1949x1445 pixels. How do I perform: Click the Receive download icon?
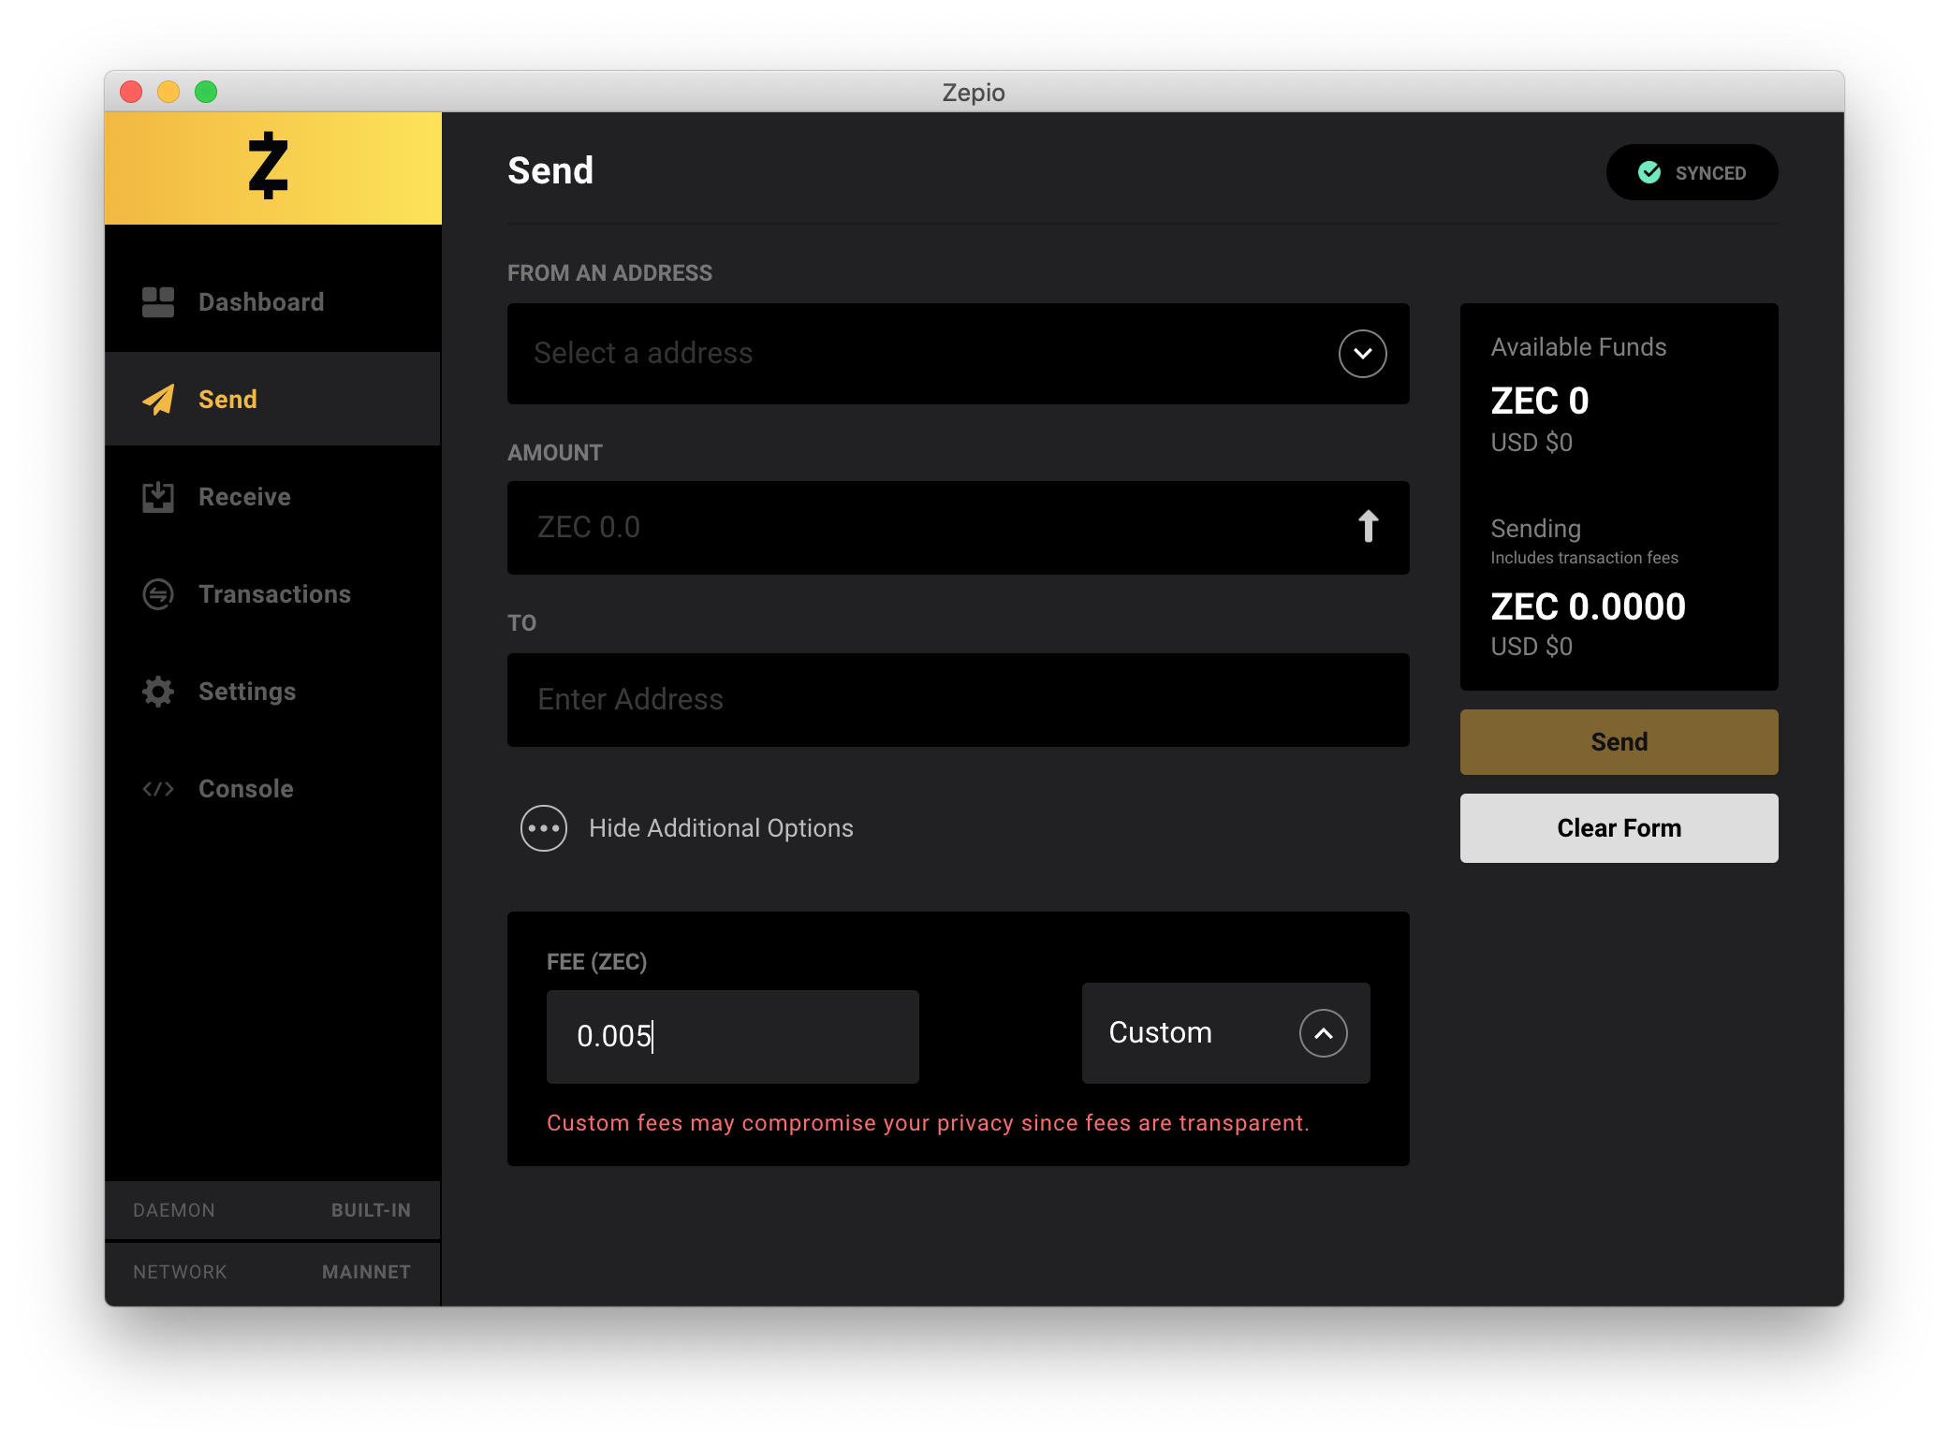[158, 497]
